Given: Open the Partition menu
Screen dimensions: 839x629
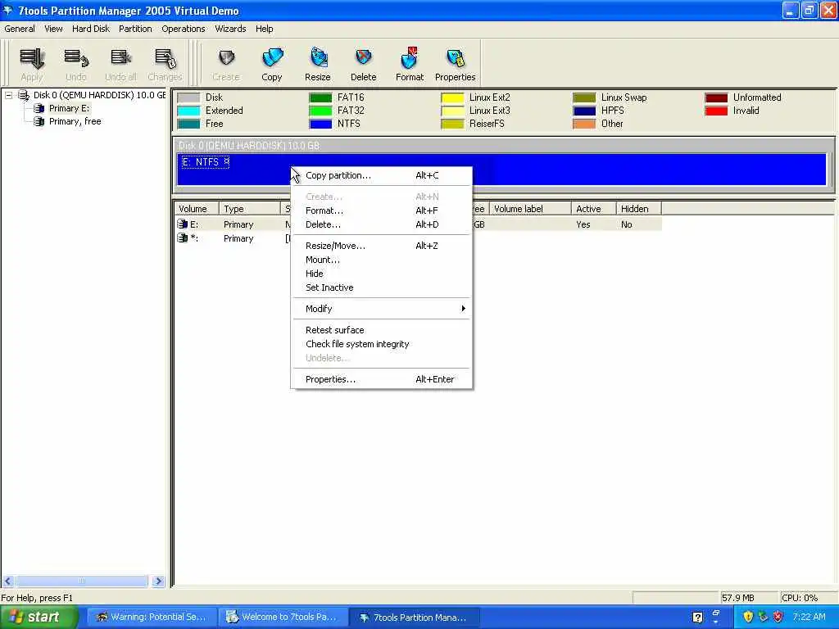Looking at the screenshot, I should click(135, 29).
